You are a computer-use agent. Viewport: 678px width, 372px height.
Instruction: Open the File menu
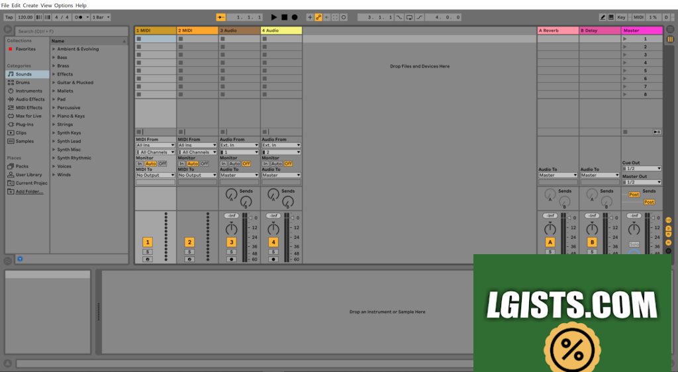5,5
